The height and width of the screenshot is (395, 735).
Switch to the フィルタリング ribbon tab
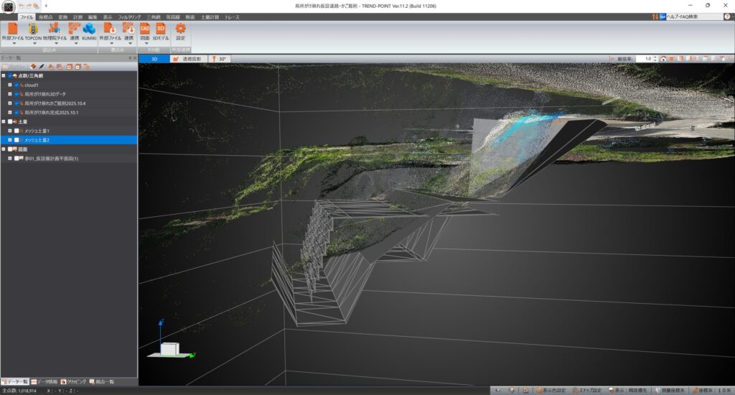tap(130, 16)
